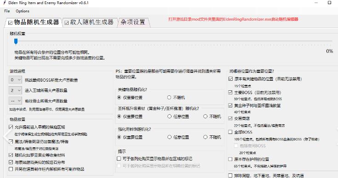Open the Options menu
Screen dimensions: 338x178
[x=23, y=11]
